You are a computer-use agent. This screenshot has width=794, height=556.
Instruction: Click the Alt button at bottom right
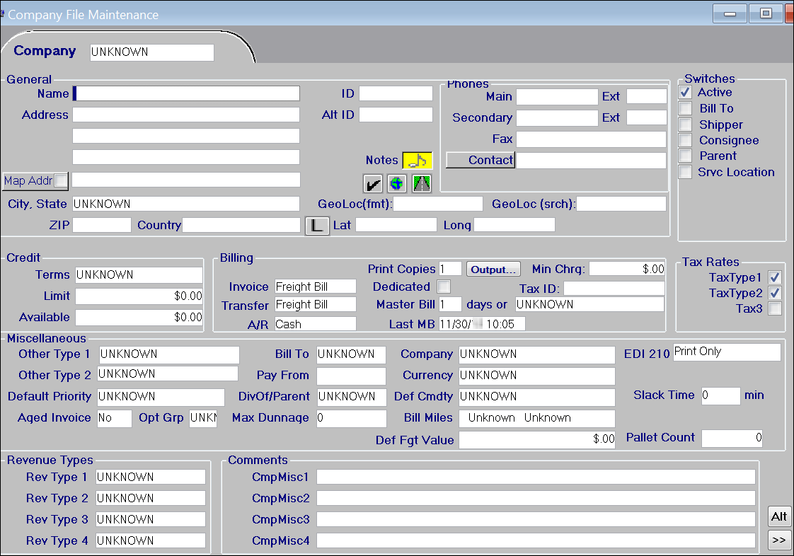coord(779,516)
